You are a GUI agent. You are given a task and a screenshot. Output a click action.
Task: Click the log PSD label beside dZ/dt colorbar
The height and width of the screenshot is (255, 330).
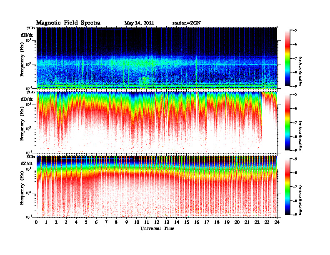(300, 200)
